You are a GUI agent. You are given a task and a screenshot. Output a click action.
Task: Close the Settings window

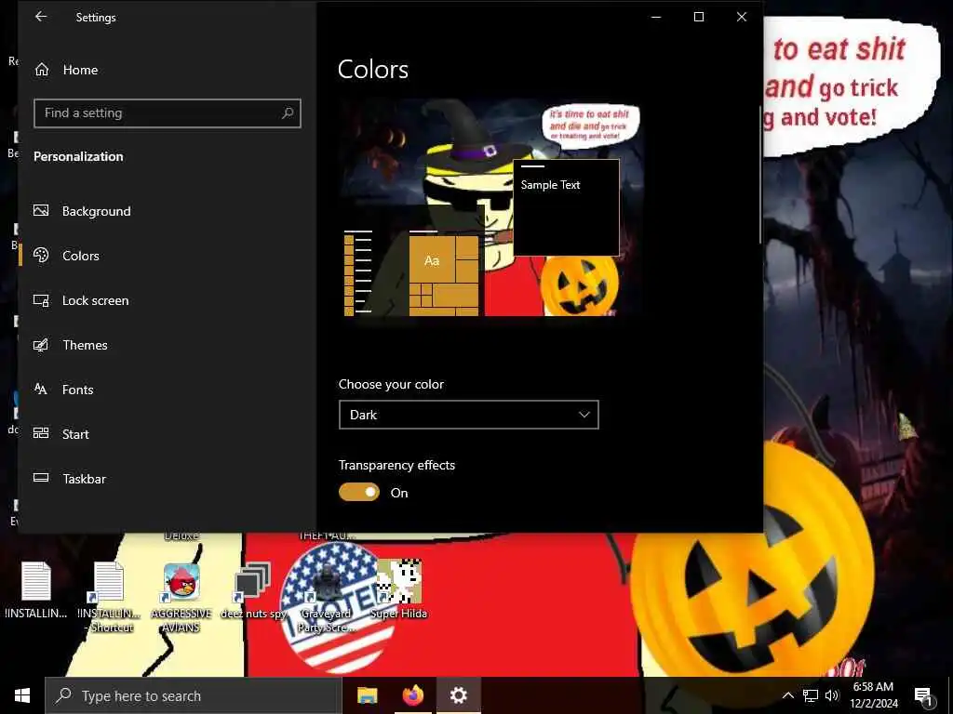(742, 17)
